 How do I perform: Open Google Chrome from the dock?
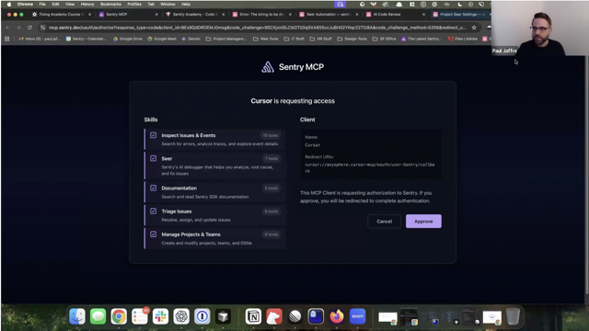click(x=119, y=316)
